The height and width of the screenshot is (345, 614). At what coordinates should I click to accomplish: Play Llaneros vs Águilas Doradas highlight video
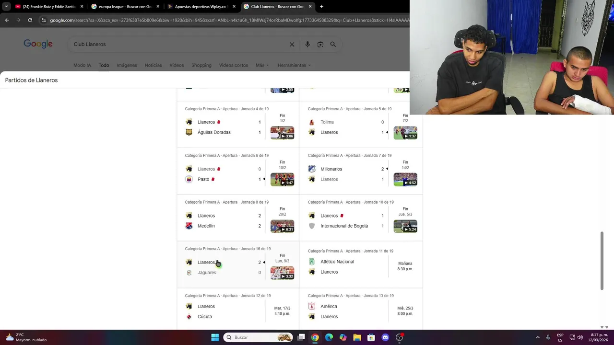coord(282,133)
